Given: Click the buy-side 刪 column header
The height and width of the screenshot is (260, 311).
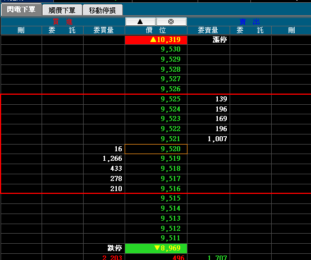Looking at the screenshot, I should tap(21, 30).
